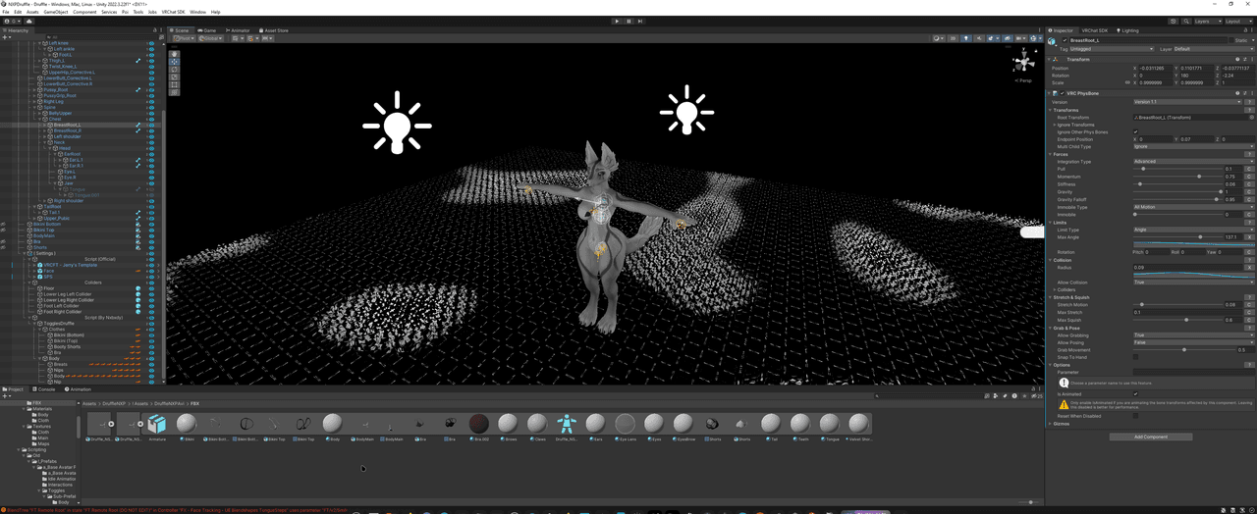Adjust the Gravity slider
The height and width of the screenshot is (514, 1257).
pos(1176,191)
